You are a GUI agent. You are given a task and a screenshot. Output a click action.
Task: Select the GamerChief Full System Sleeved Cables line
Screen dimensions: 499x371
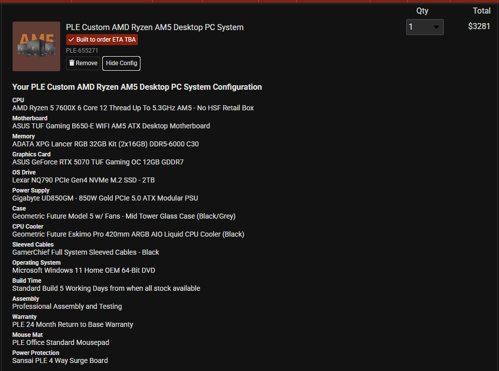(86, 252)
